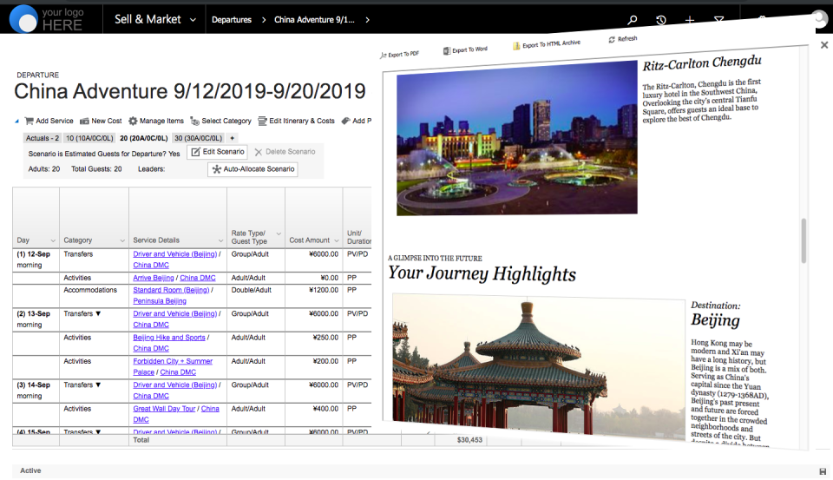Open Beijing Hike and Sports link

coord(169,338)
